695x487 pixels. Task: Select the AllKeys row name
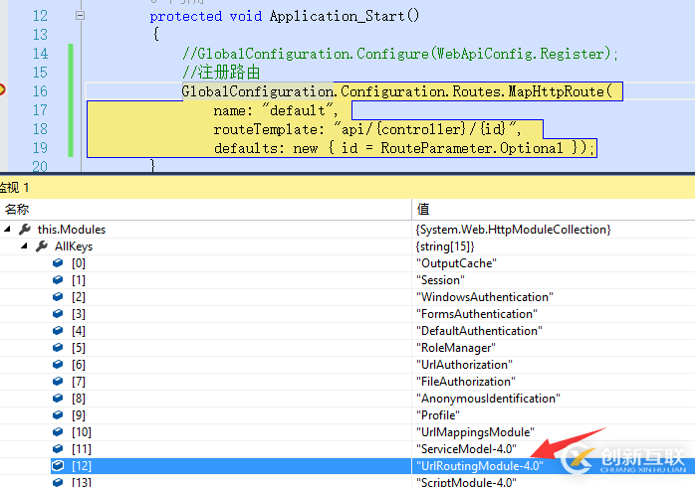pyautogui.click(x=74, y=246)
